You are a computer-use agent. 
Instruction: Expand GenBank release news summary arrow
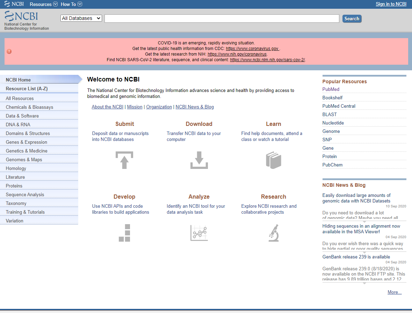tap(364, 283)
